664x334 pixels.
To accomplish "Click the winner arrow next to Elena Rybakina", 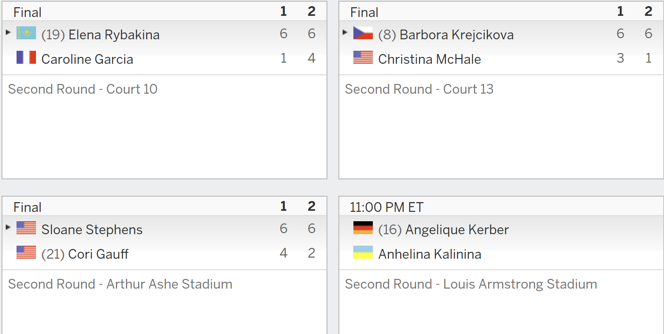I will 8,32.
